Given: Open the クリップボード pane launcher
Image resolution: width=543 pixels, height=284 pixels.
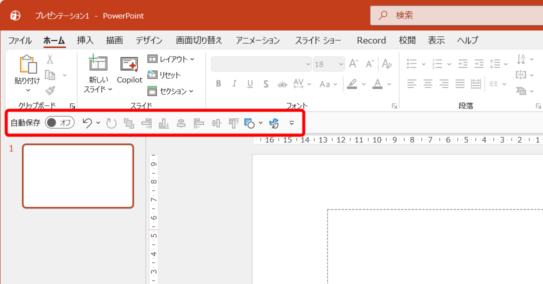Looking at the screenshot, I should pyautogui.click(x=72, y=106).
